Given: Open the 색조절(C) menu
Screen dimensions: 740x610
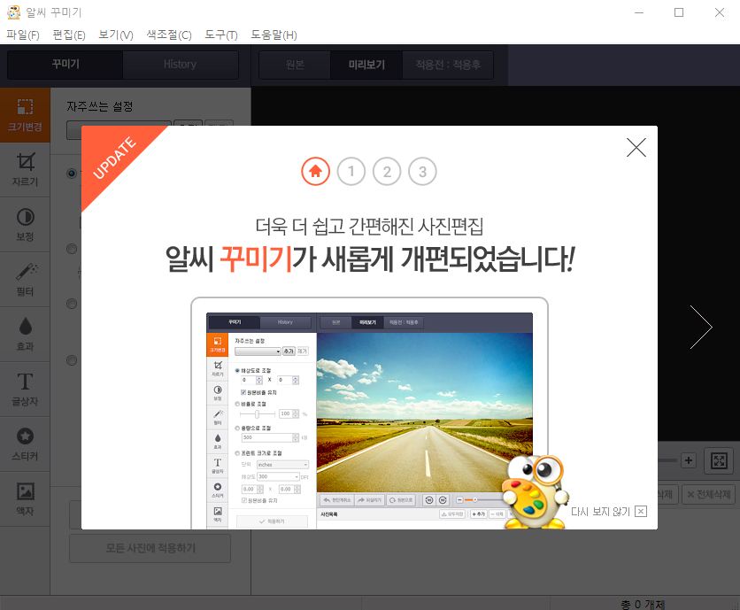Looking at the screenshot, I should pyautogui.click(x=169, y=35).
